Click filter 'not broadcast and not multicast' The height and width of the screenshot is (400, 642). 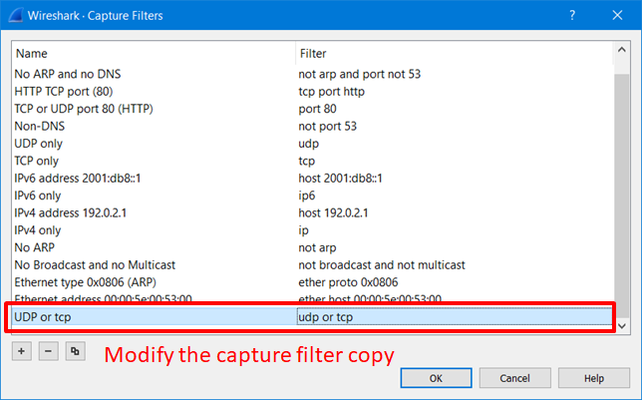tap(382, 264)
